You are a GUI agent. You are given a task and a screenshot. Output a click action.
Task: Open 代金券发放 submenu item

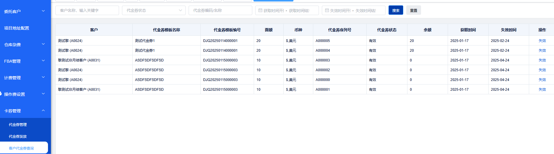point(18,137)
